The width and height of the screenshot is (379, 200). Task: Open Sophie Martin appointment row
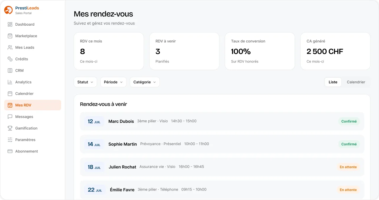tap(222, 144)
